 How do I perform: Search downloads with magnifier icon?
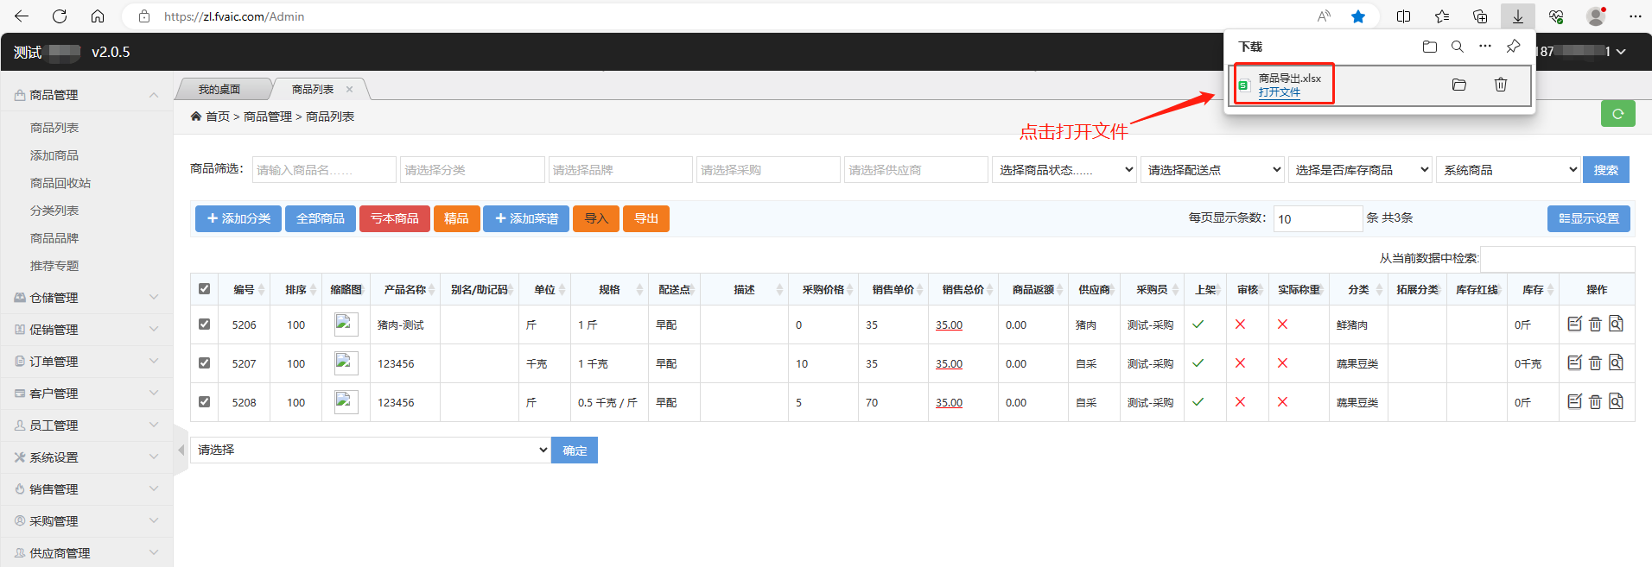click(1458, 47)
